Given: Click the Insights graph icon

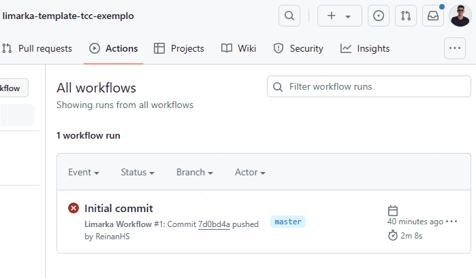Looking at the screenshot, I should click(346, 48).
